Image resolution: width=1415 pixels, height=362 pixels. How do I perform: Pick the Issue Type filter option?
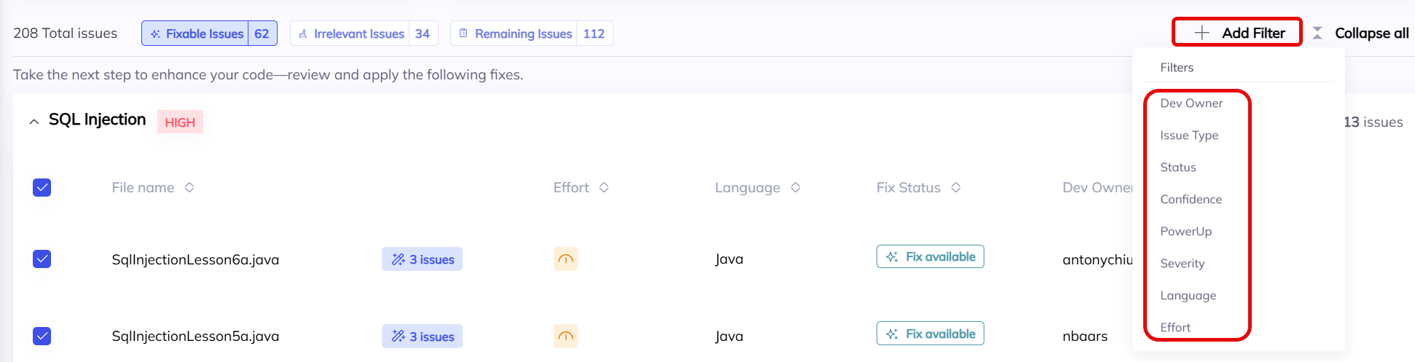click(1189, 135)
